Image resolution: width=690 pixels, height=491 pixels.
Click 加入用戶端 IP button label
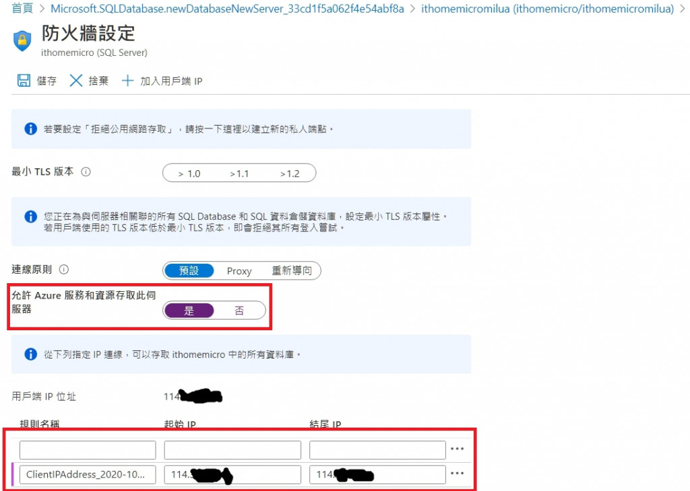pyautogui.click(x=171, y=81)
